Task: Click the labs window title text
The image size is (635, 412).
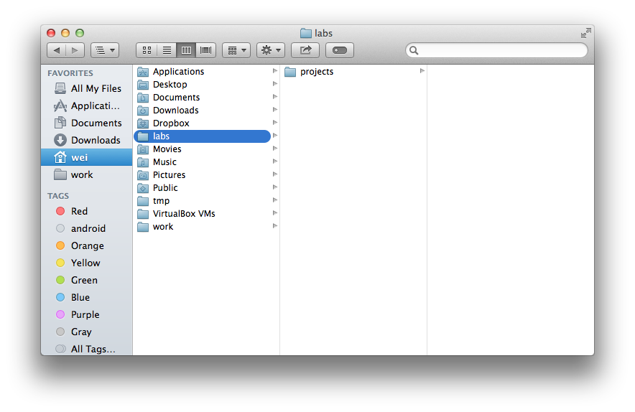Action: 323,33
